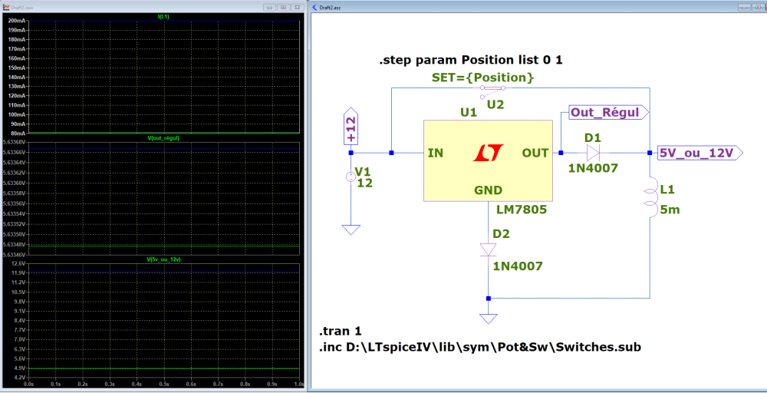Select the V1 voltage source symbol
The width and height of the screenshot is (767, 393).
(x=351, y=177)
